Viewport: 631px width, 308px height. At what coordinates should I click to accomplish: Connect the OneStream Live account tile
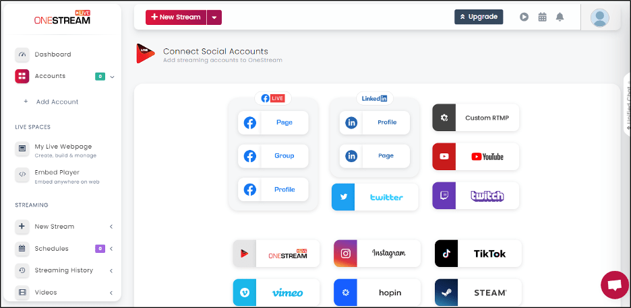276,254
